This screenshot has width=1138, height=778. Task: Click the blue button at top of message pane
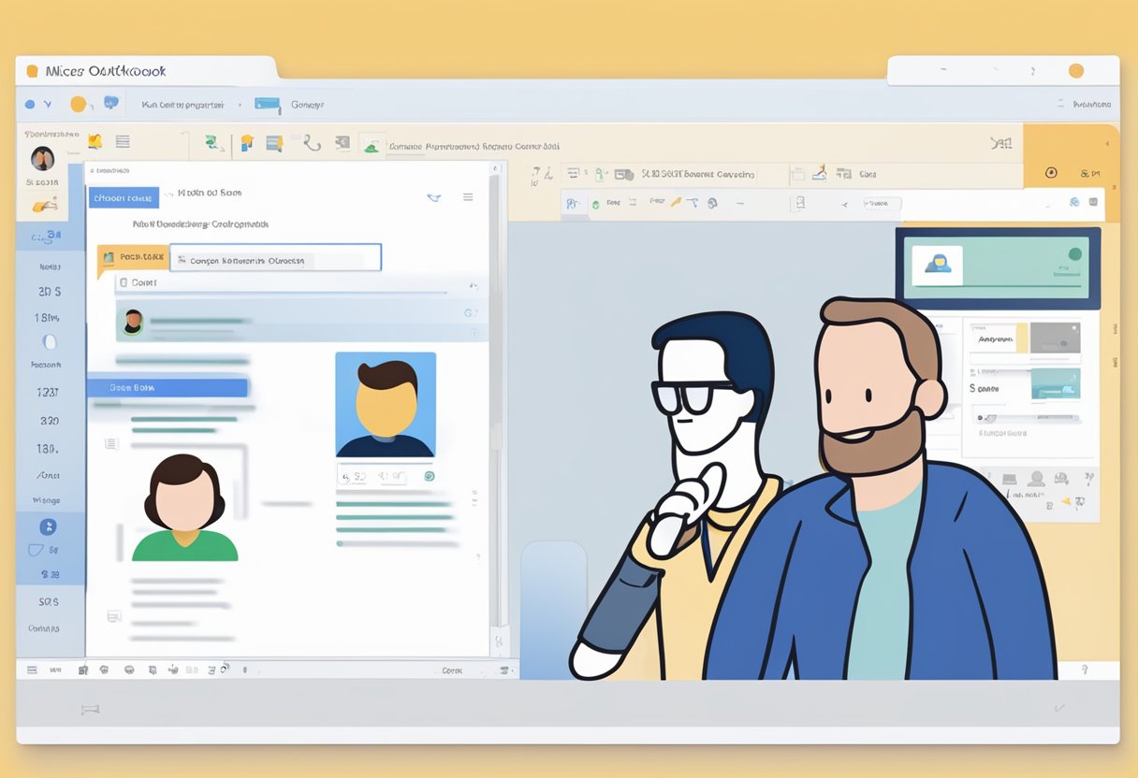124,197
